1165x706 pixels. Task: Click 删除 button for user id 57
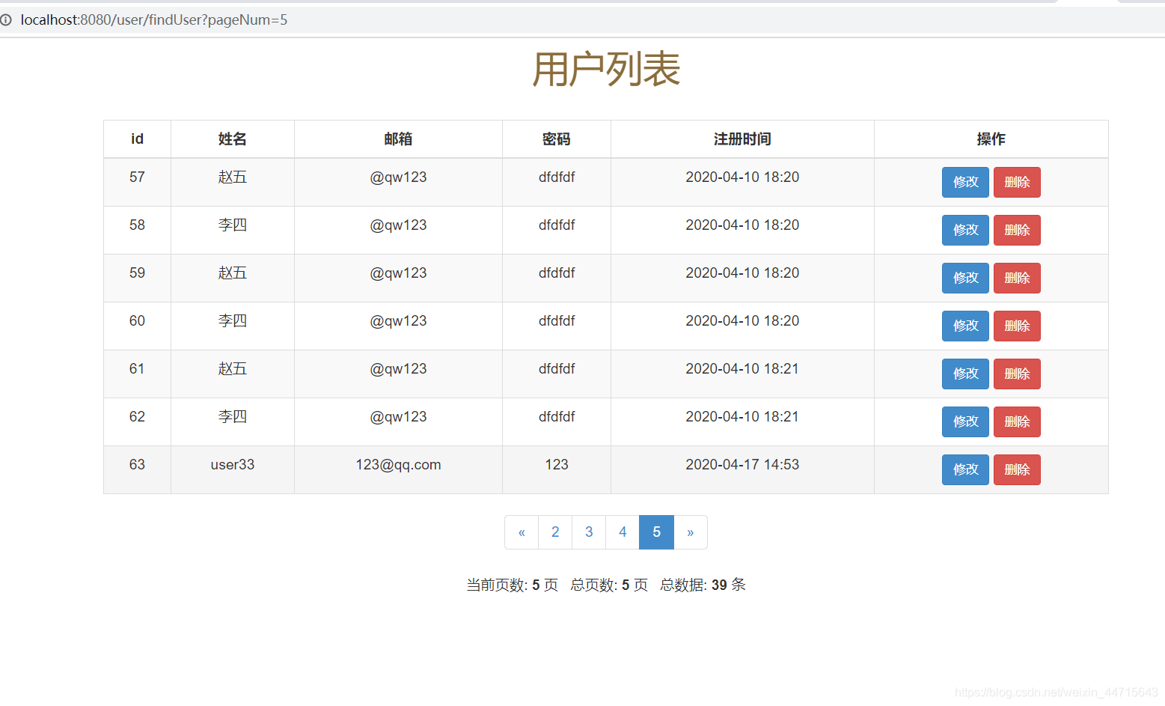(x=1017, y=182)
